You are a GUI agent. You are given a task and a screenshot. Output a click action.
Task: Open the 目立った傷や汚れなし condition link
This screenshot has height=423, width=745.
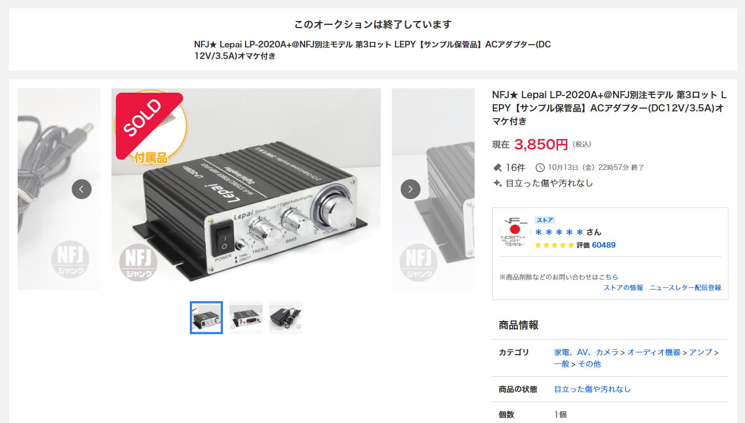click(592, 389)
